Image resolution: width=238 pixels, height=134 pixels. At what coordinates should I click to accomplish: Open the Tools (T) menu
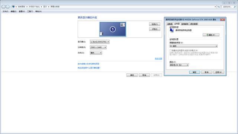click(30, 12)
